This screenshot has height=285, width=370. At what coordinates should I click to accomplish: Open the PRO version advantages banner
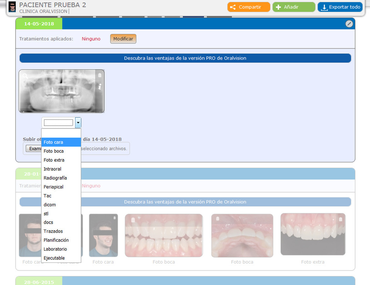185,58
